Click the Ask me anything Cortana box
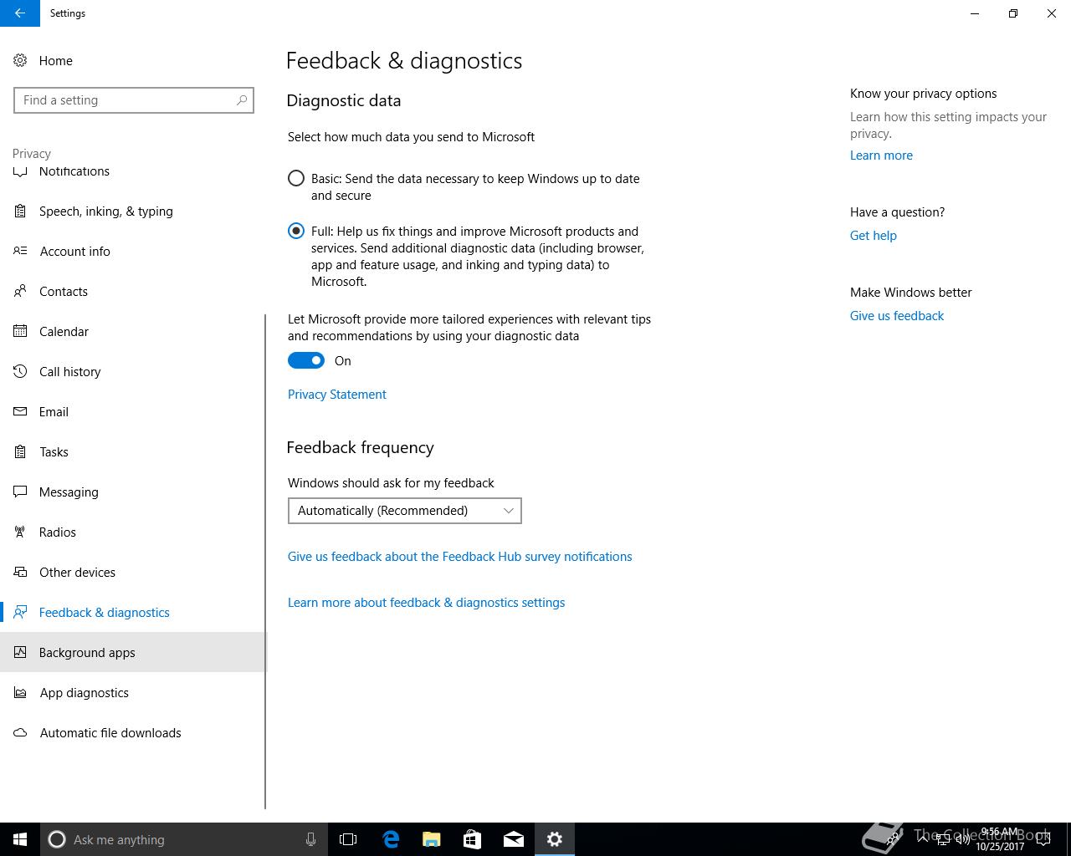The height and width of the screenshot is (856, 1071). (184, 839)
